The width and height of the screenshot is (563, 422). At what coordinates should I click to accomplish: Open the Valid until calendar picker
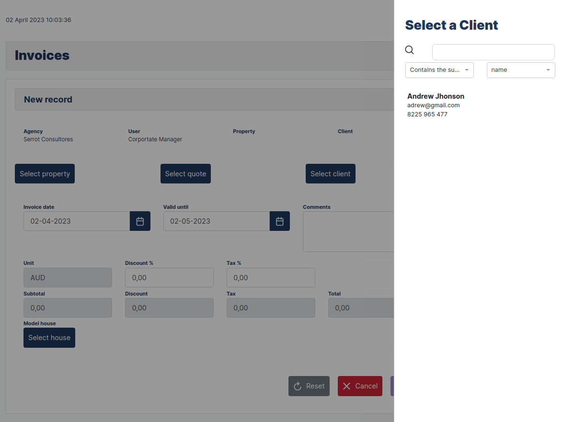point(280,221)
